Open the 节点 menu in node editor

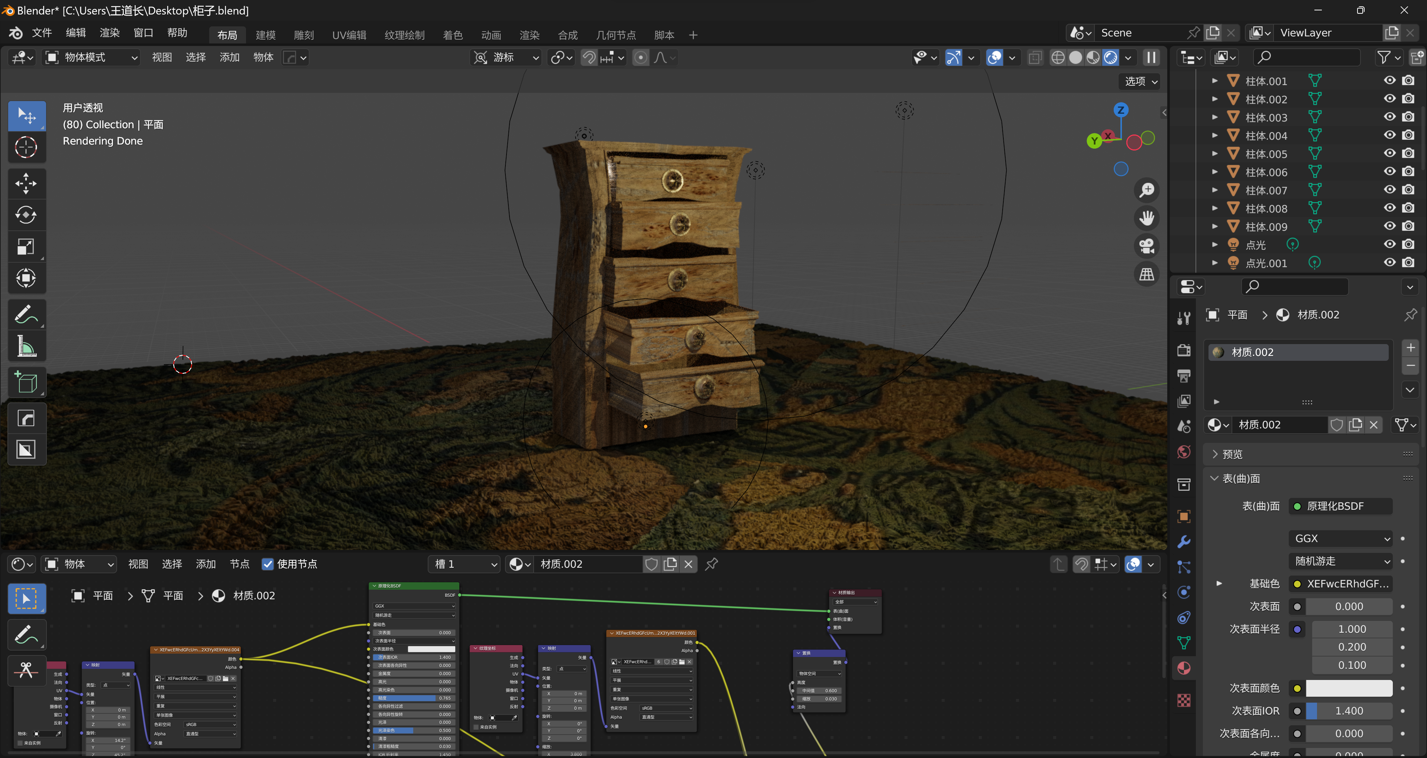(x=240, y=564)
